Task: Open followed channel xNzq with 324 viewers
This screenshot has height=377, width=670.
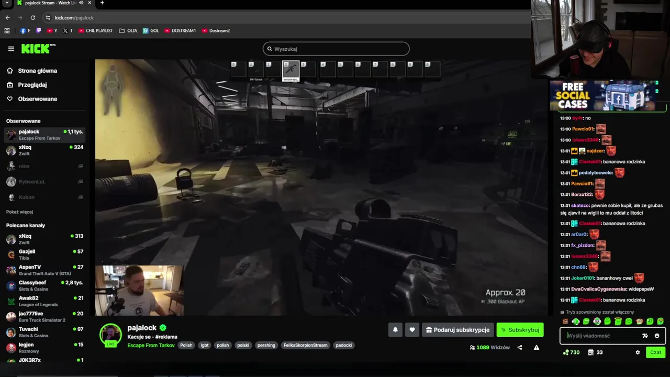Action: tap(44, 150)
